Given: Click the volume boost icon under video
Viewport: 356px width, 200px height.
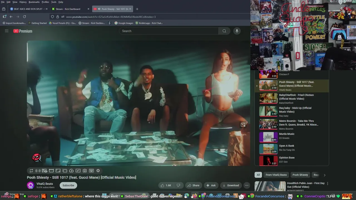Looking at the screenshot, I should [38, 171].
